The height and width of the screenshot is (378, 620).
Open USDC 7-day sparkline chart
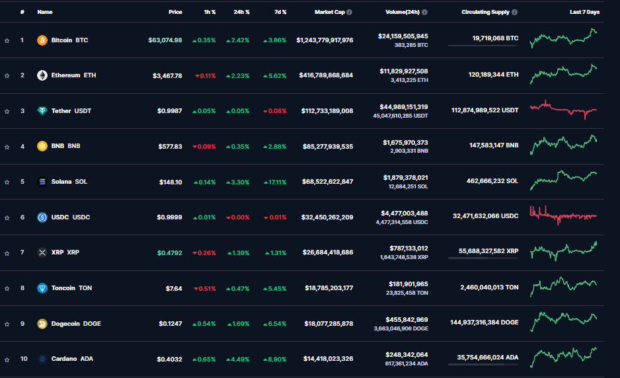click(x=563, y=215)
